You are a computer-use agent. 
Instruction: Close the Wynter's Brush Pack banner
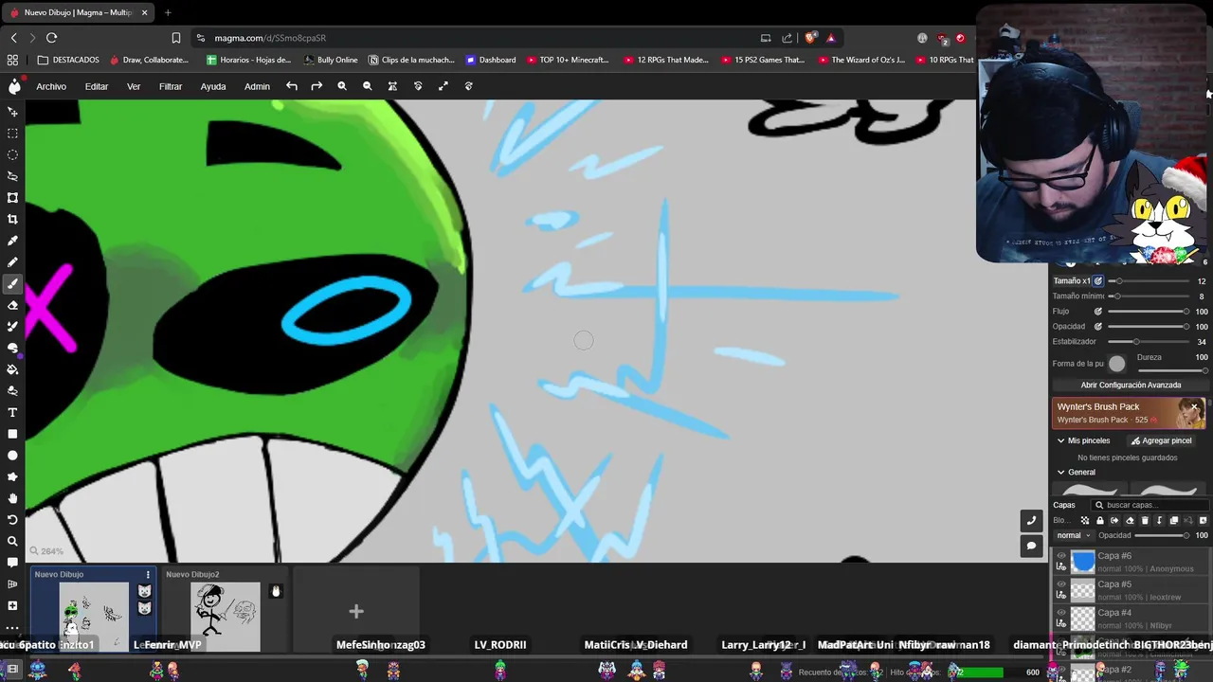pos(1196,407)
